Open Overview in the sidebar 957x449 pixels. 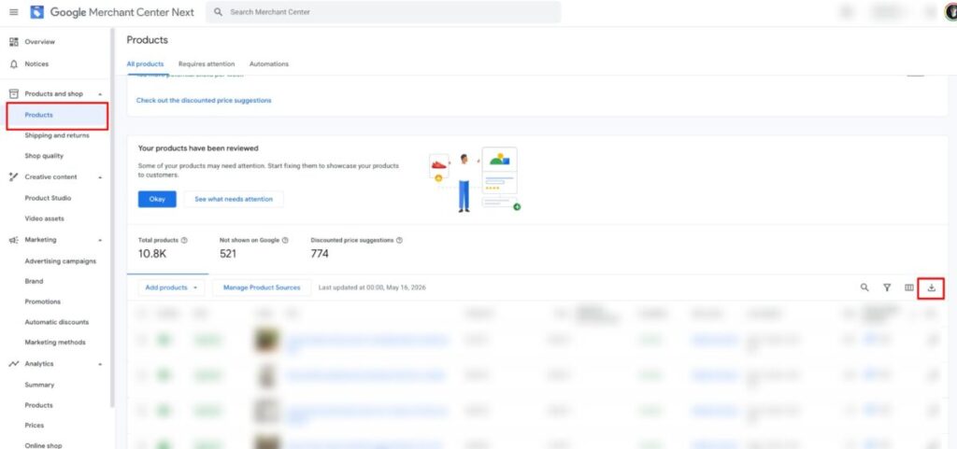pos(39,42)
